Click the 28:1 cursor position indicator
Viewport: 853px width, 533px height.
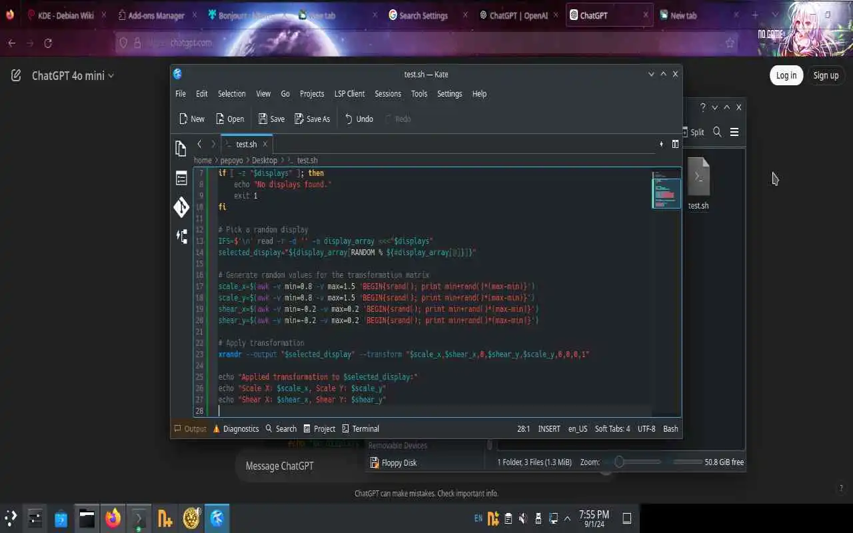[x=524, y=429]
